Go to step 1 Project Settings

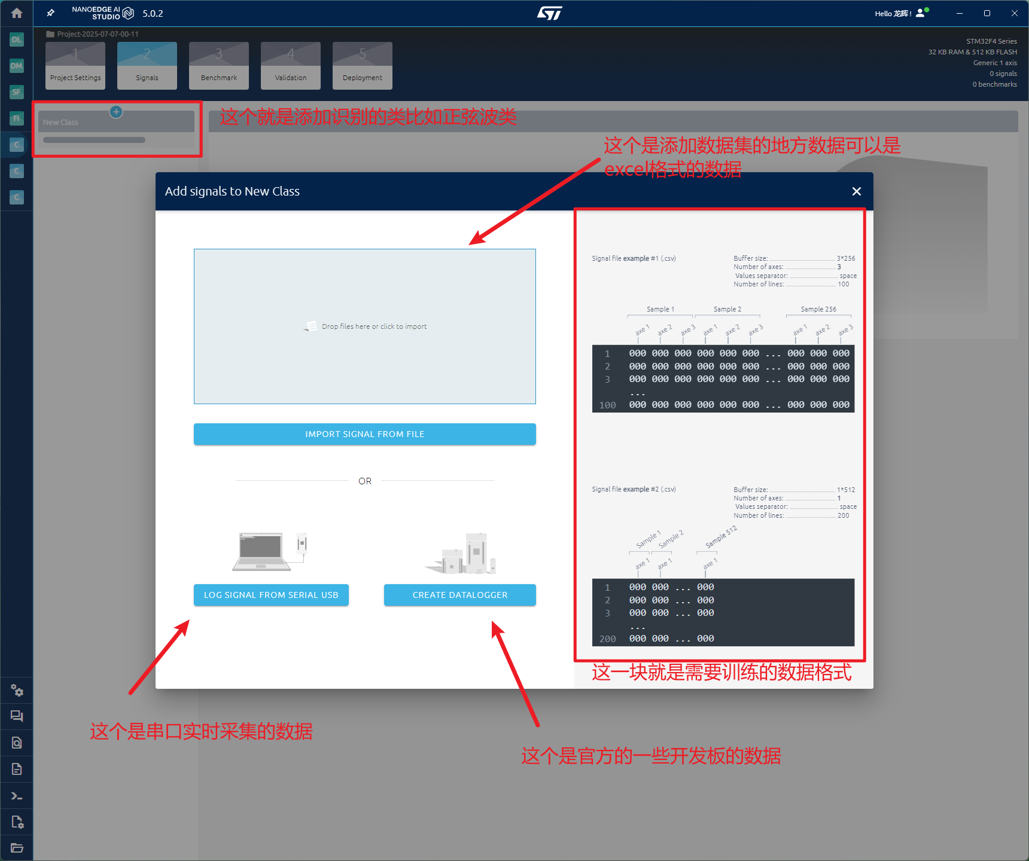pos(75,66)
